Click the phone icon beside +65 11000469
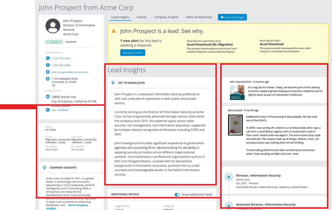Image resolution: width=332 pixels, height=210 pixels. pos(48,110)
